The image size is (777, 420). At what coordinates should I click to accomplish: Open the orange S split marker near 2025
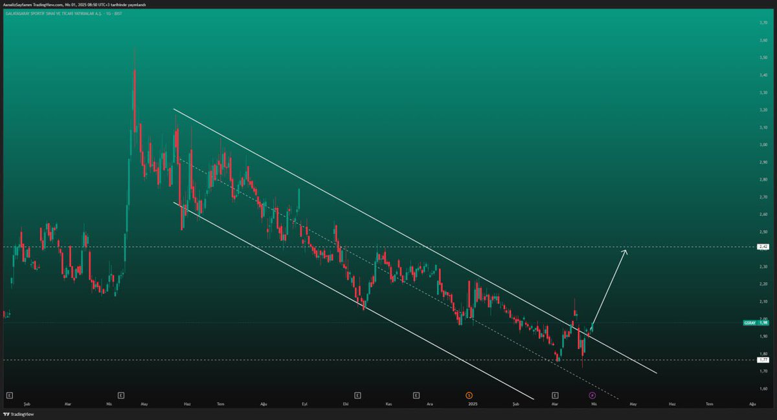(469, 394)
